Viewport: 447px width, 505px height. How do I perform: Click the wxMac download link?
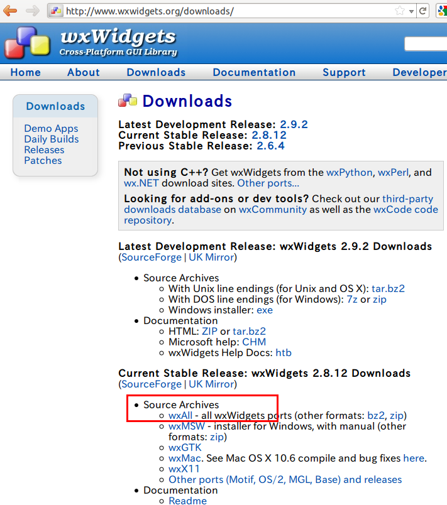click(x=184, y=458)
